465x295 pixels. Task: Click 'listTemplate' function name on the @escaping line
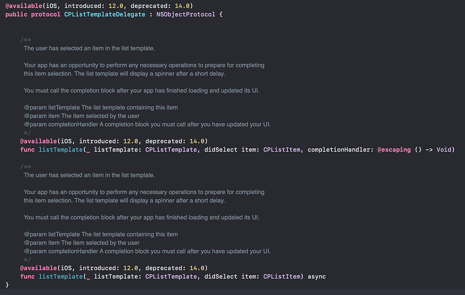point(61,150)
